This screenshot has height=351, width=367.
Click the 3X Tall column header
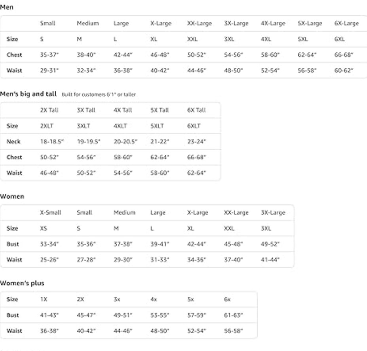(x=86, y=110)
